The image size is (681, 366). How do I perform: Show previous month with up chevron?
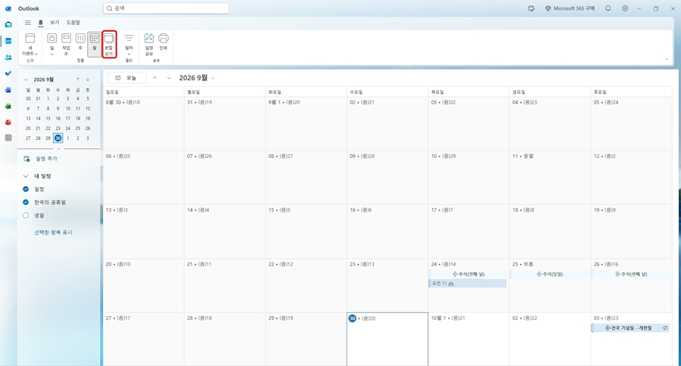[x=154, y=78]
